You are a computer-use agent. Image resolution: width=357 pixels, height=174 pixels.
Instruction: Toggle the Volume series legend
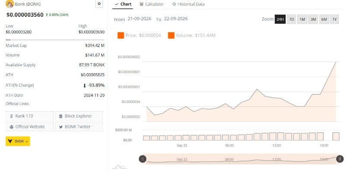tap(192, 35)
